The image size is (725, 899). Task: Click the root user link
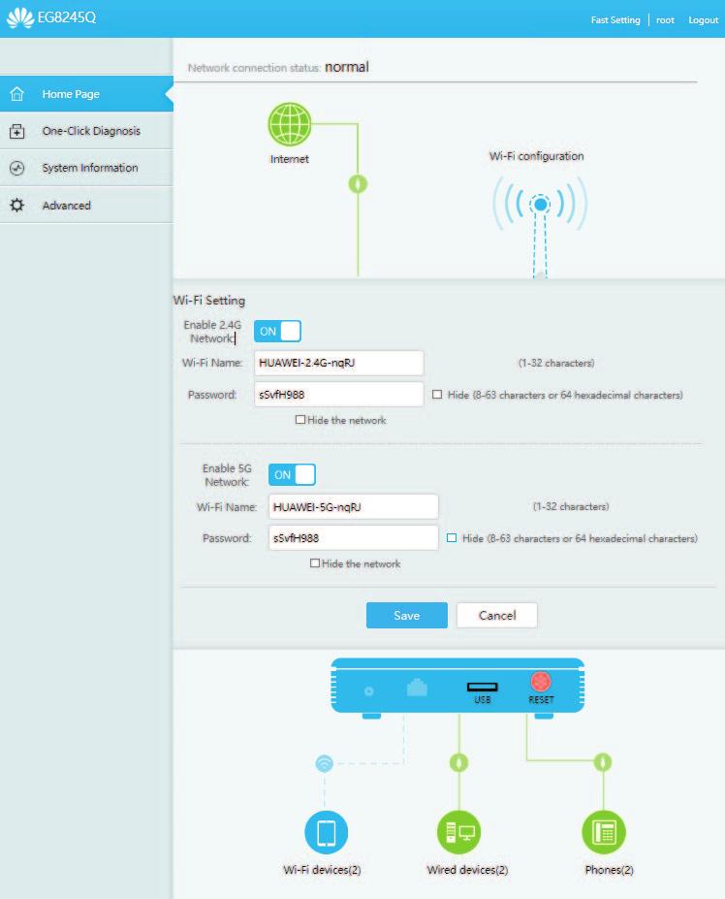tap(666, 20)
